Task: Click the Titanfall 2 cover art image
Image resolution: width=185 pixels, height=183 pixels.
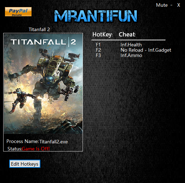Action: pyautogui.click(x=43, y=84)
